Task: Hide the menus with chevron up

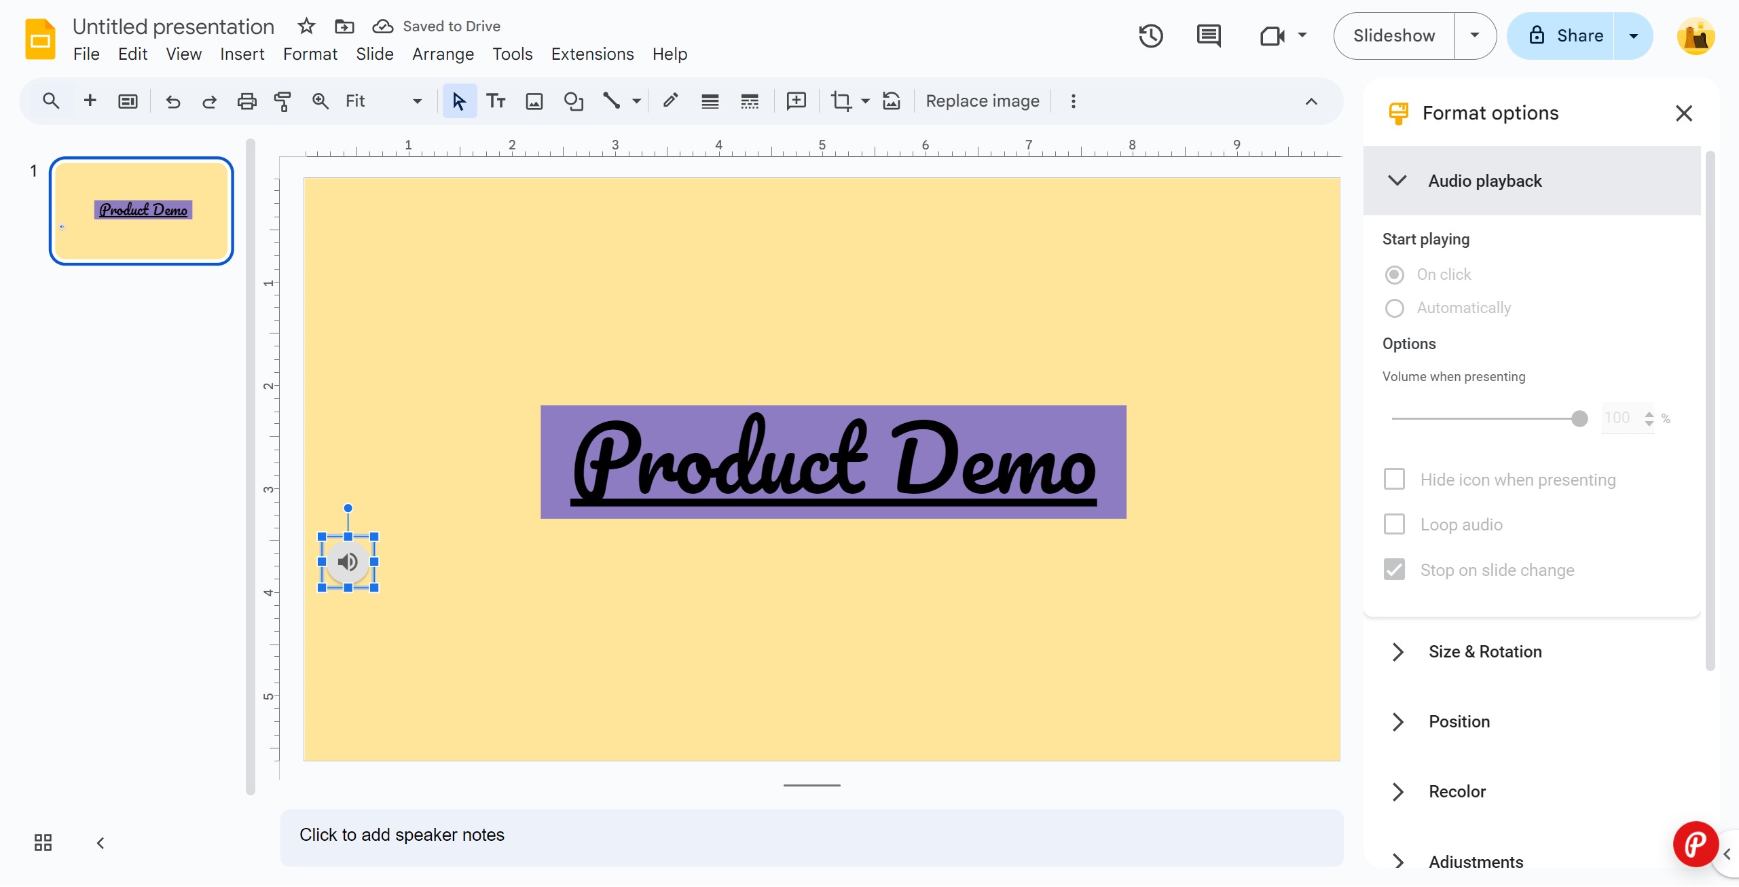Action: pyautogui.click(x=1311, y=101)
